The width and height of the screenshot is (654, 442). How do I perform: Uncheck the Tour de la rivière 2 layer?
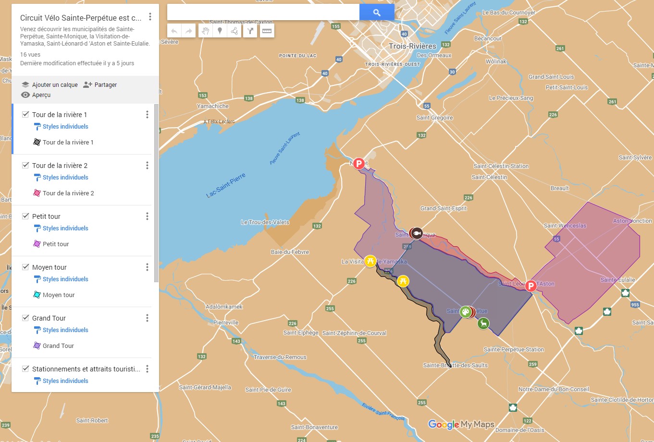(x=25, y=165)
